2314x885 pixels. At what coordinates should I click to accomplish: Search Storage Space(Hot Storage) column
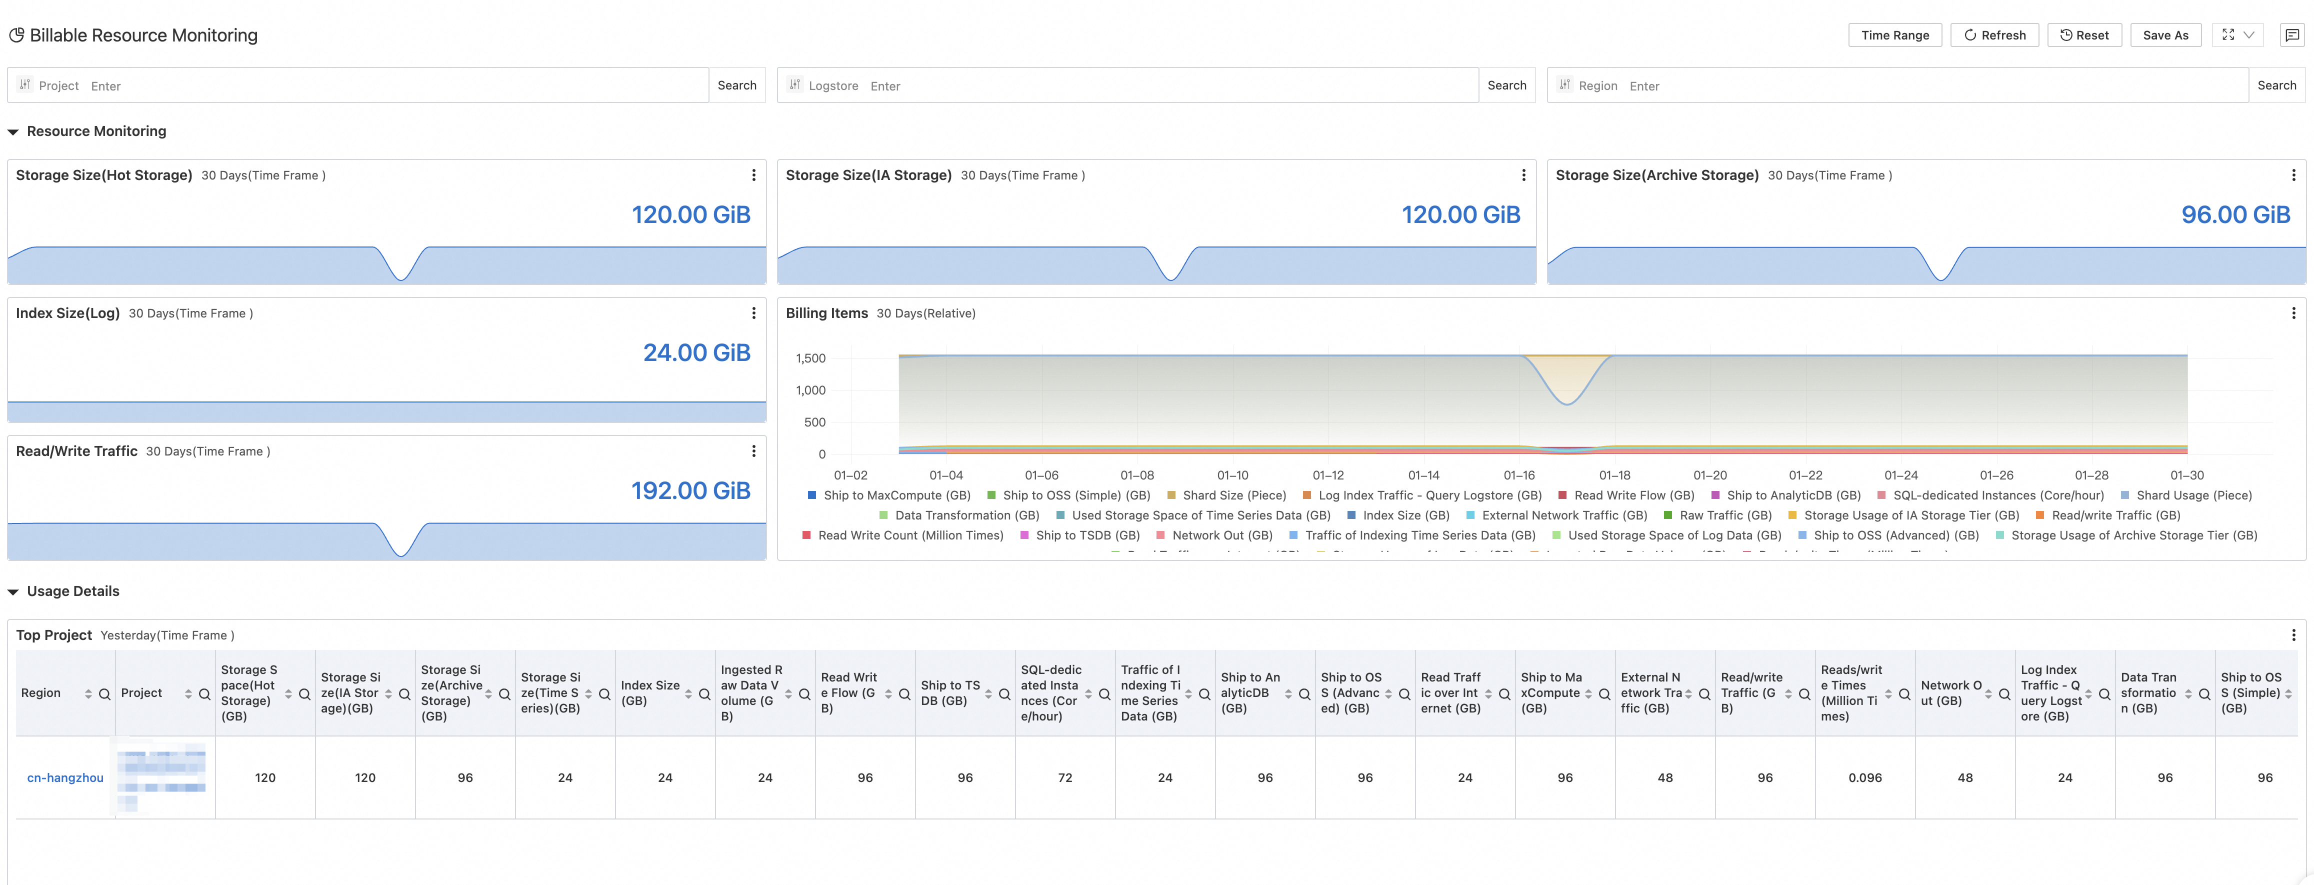(304, 694)
